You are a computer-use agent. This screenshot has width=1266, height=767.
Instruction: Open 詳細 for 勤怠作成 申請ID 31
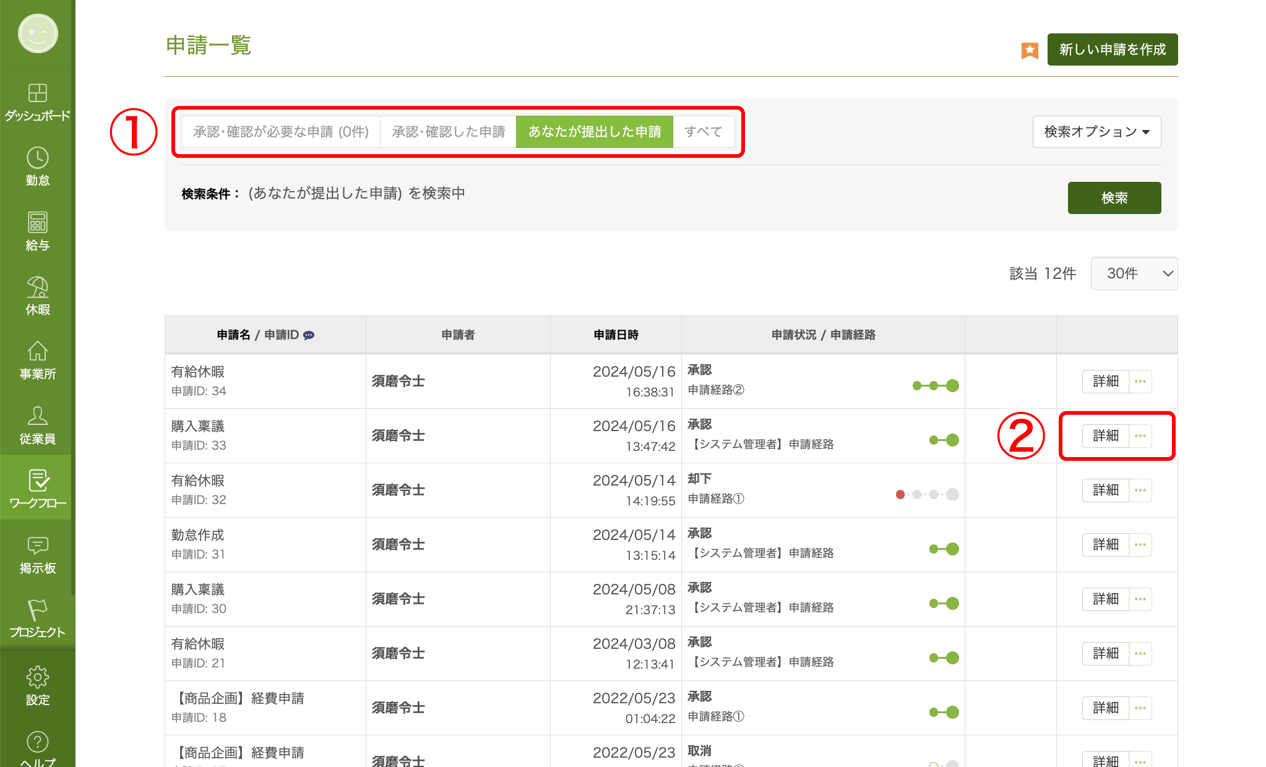point(1106,545)
